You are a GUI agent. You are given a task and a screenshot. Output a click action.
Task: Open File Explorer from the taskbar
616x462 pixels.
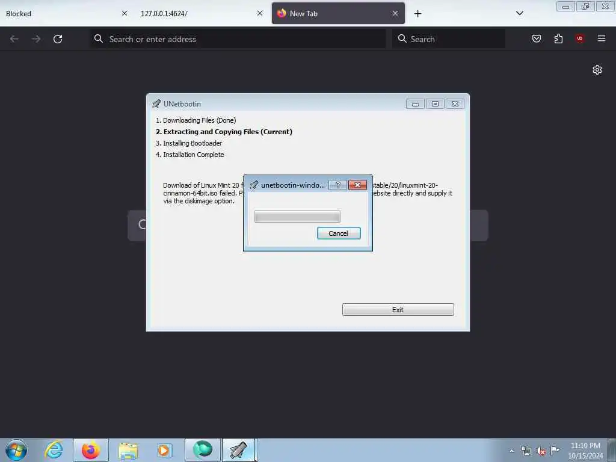(128, 450)
